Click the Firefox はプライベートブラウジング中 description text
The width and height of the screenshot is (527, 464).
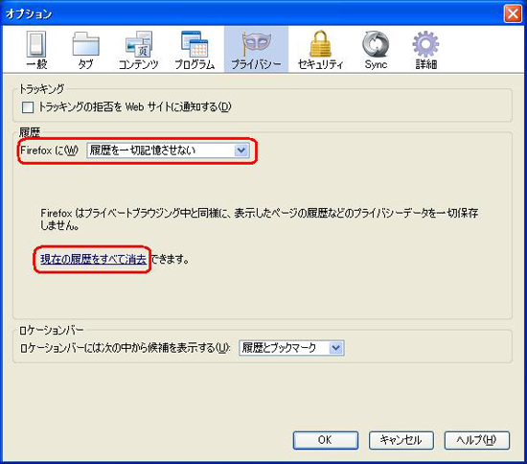point(259,220)
